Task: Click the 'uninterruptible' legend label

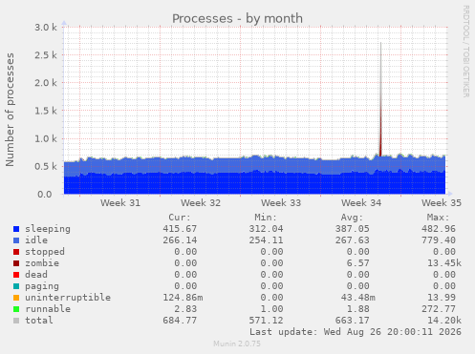Action: [68, 298]
